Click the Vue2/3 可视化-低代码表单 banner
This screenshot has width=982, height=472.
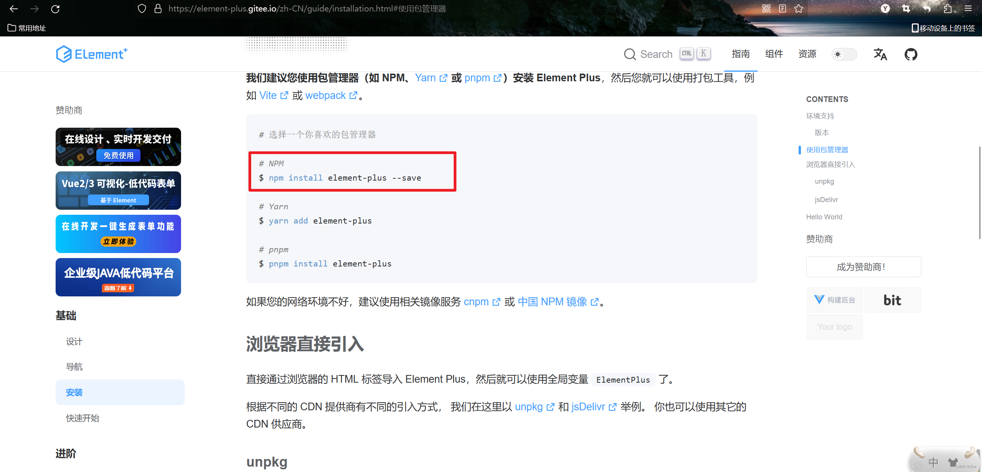click(x=118, y=191)
